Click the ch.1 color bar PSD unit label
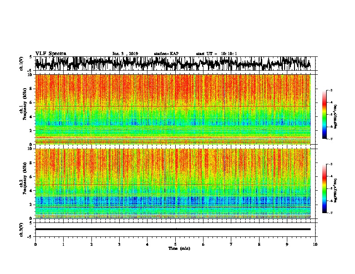The height and width of the screenshot is (274, 355). tap(336, 116)
